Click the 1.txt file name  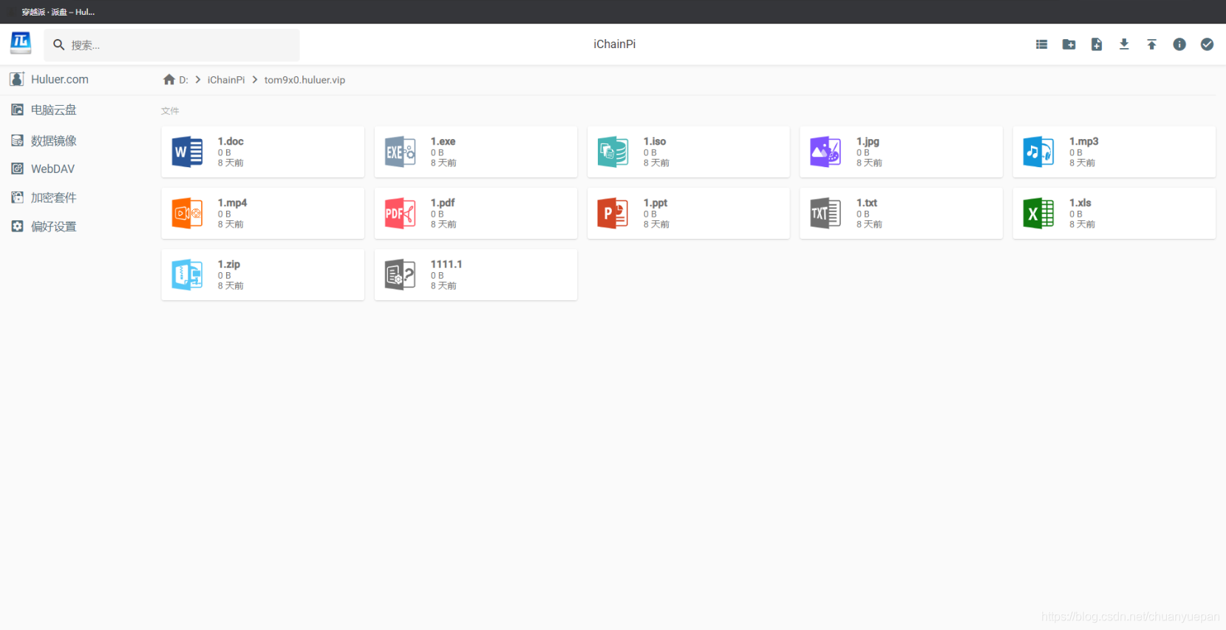tap(867, 203)
